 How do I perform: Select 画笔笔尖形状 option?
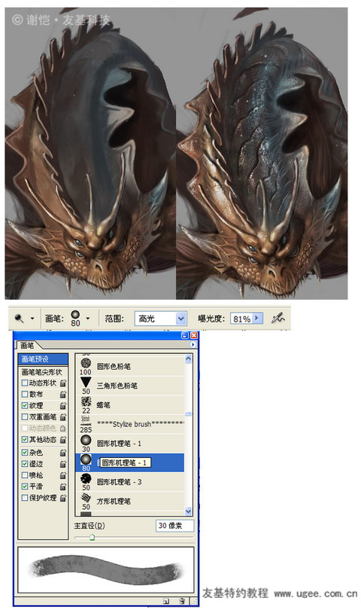pos(42,372)
